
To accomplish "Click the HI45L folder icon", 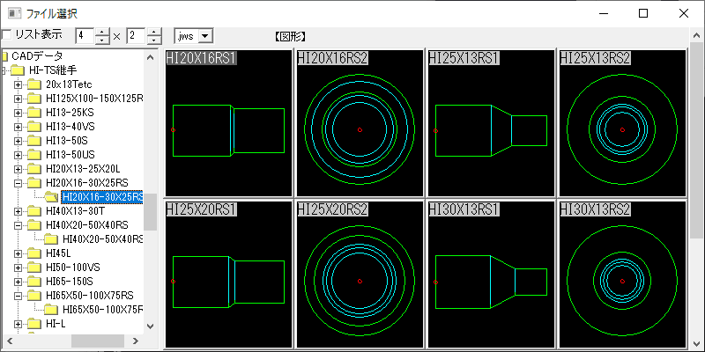I will tap(33, 253).
